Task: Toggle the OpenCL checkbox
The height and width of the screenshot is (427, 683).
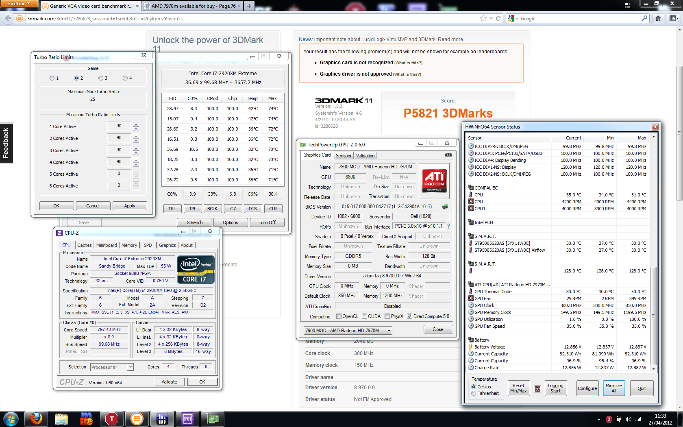Action: pos(339,316)
